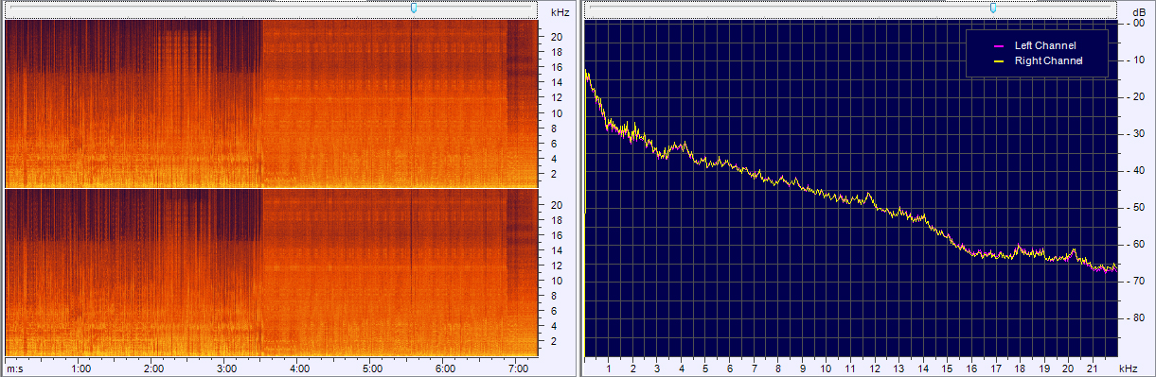Select the Left Channel legend label
The width and height of the screenshot is (1156, 377).
pyautogui.click(x=1044, y=45)
